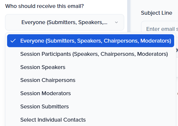Click the "Who should receive this email?" label

[44, 6]
